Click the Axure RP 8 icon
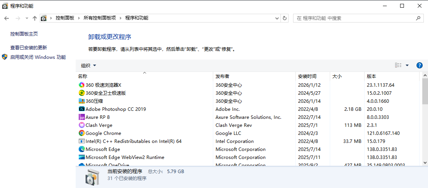The width and height of the screenshot is (428, 188). coord(81,117)
